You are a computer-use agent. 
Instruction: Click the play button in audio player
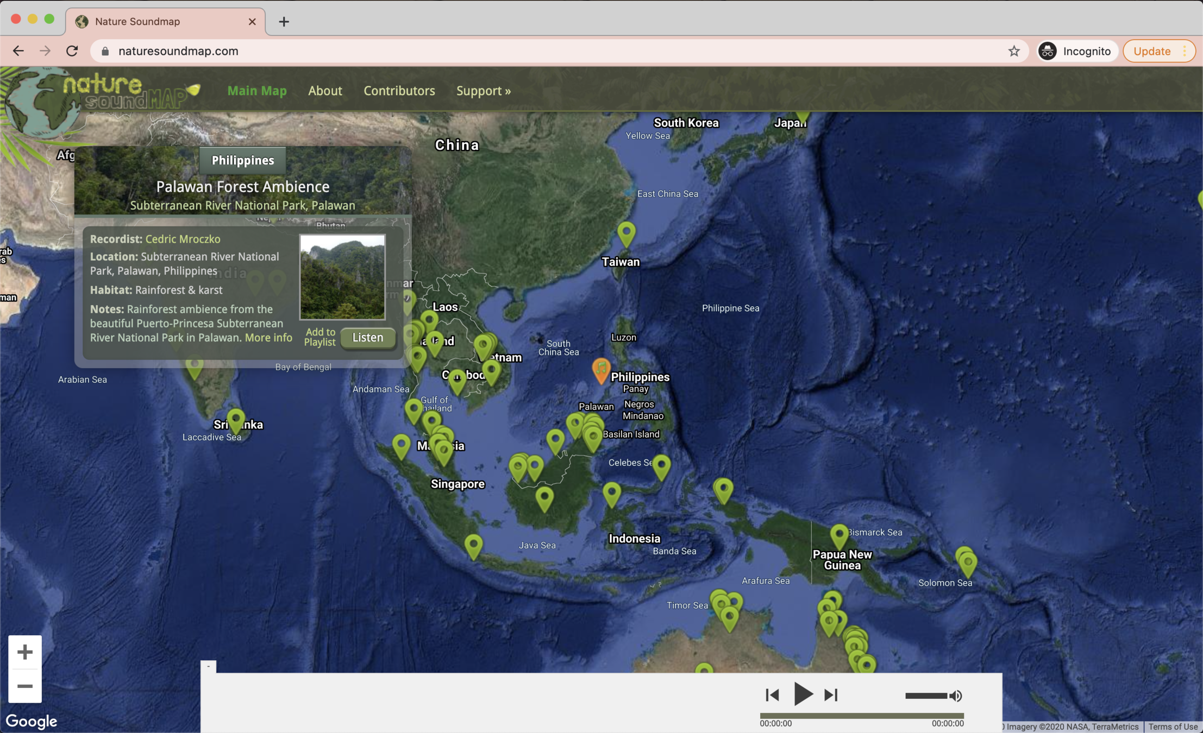(803, 694)
